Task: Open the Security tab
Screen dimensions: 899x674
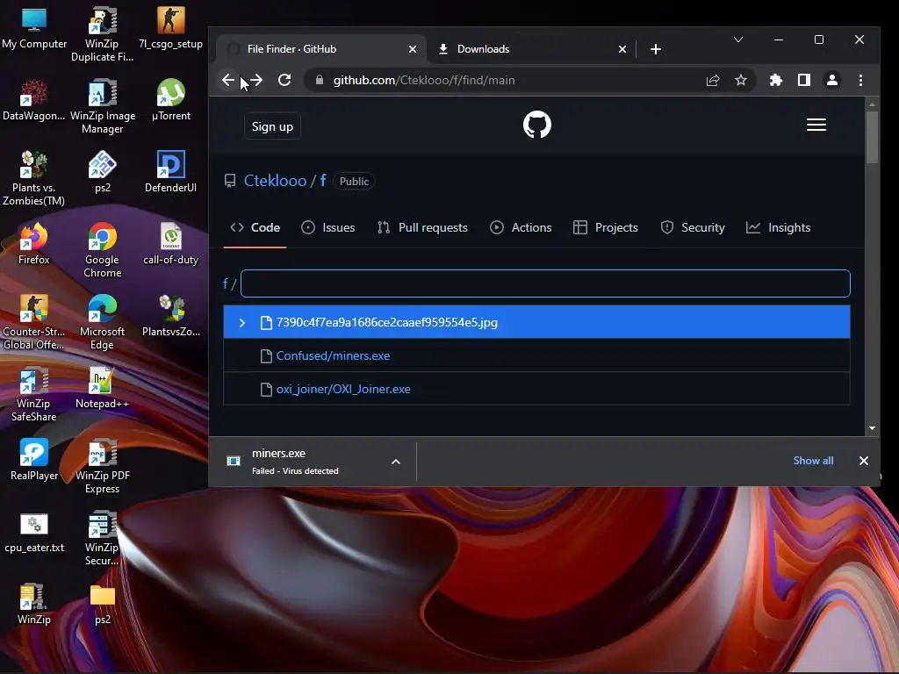Action: tap(693, 227)
